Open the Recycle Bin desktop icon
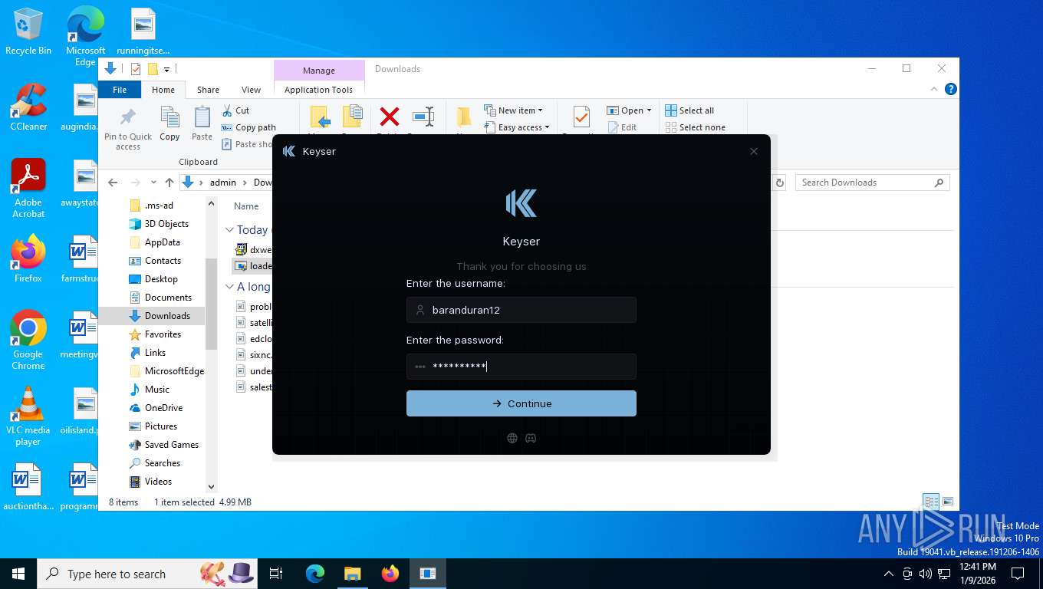The width and height of the screenshot is (1043, 589). (x=28, y=31)
